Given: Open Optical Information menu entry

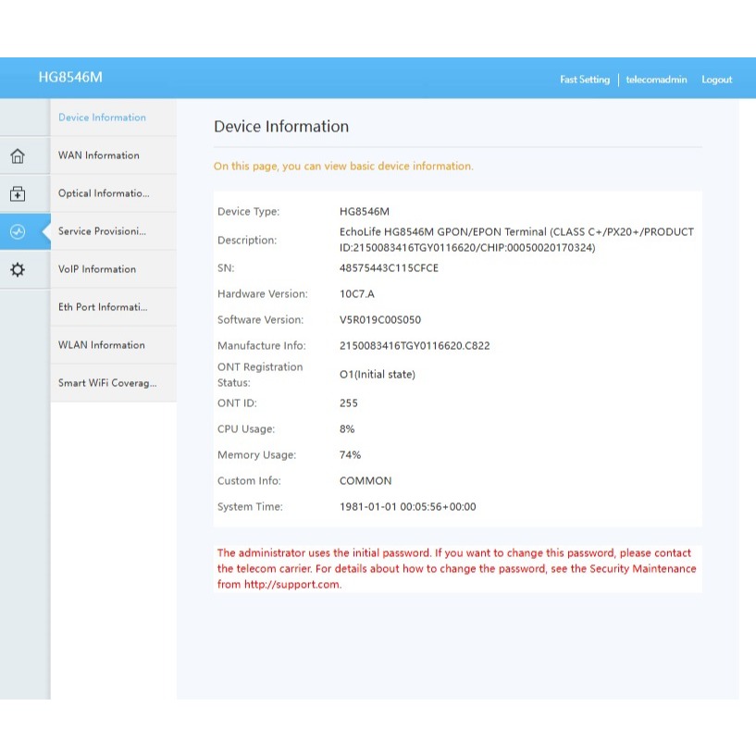Looking at the screenshot, I should pyautogui.click(x=104, y=193).
